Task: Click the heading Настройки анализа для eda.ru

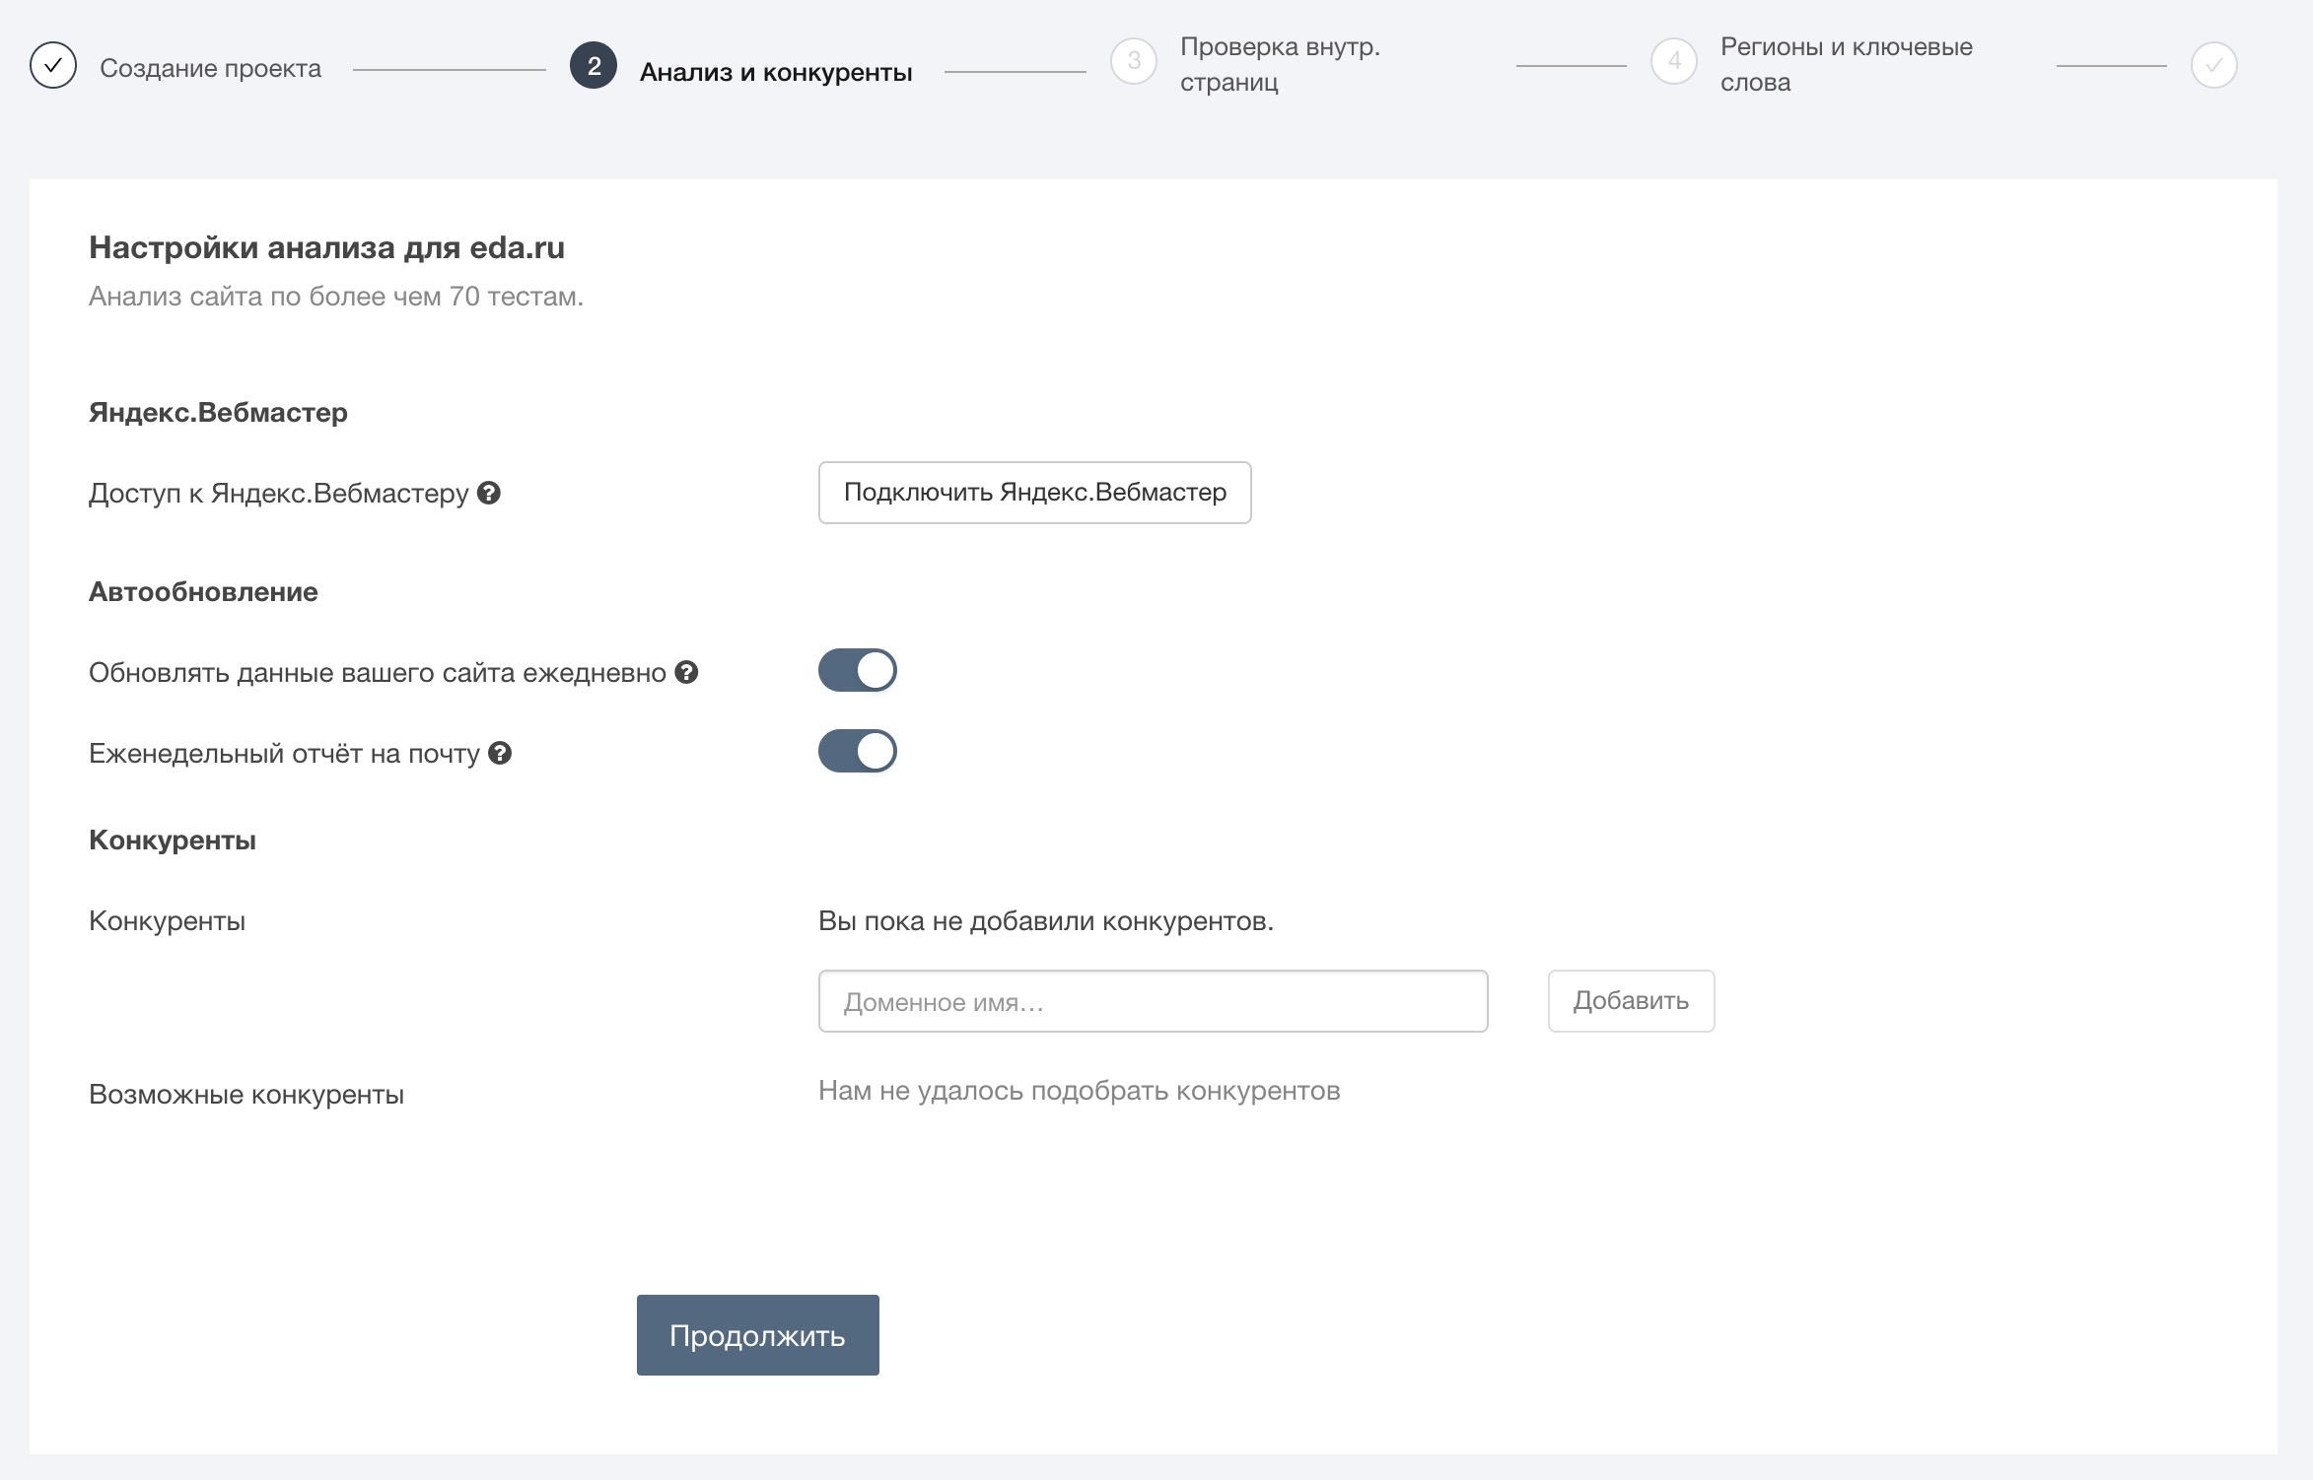Action: (x=328, y=247)
